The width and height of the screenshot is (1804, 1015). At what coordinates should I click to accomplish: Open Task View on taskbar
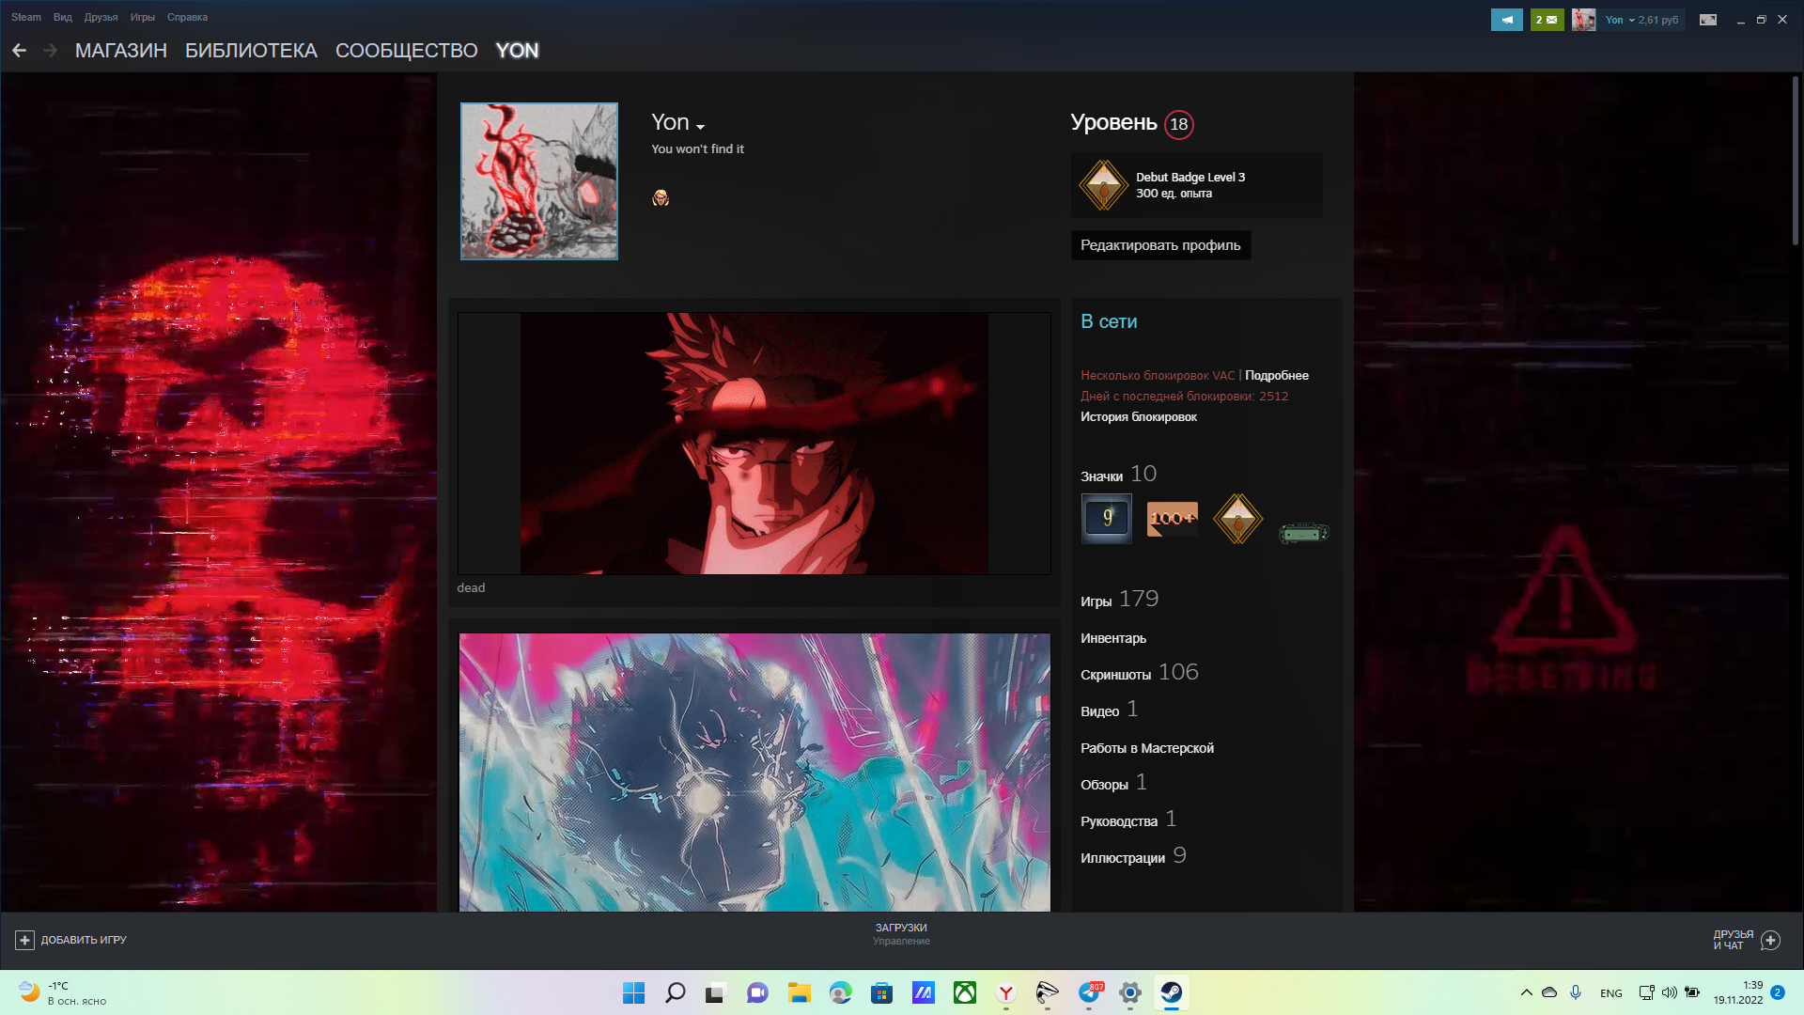[x=716, y=992]
